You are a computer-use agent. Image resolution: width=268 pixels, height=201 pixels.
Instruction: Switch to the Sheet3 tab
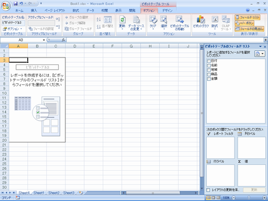click(69, 193)
